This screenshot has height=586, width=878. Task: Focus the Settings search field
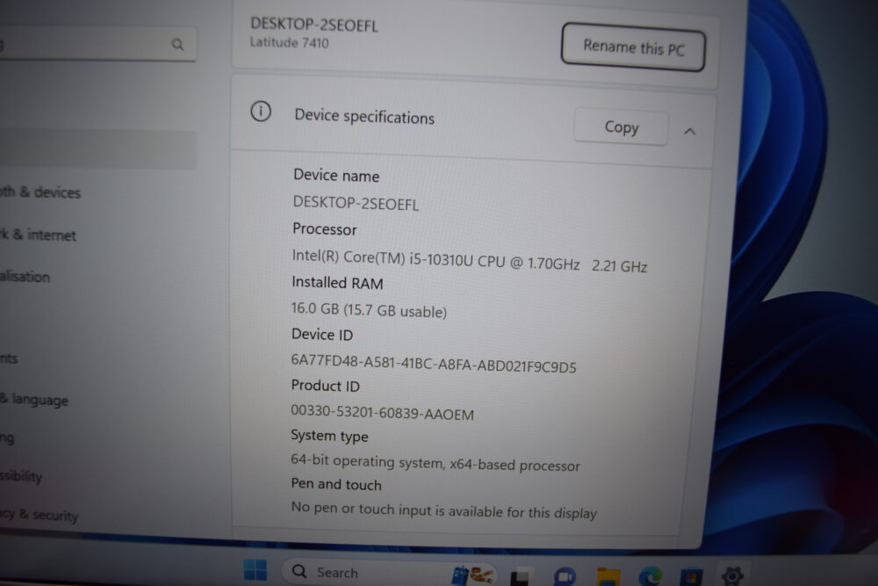(97, 44)
